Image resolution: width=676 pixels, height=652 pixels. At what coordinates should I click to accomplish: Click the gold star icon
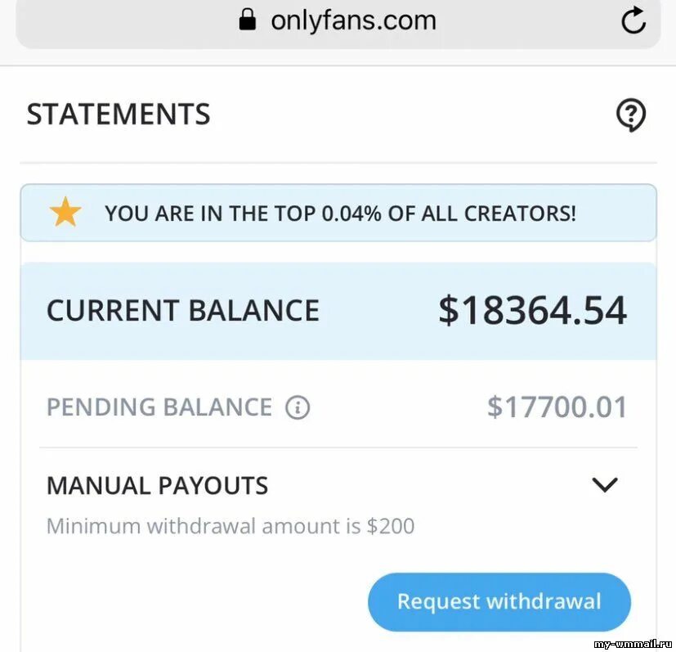65,212
